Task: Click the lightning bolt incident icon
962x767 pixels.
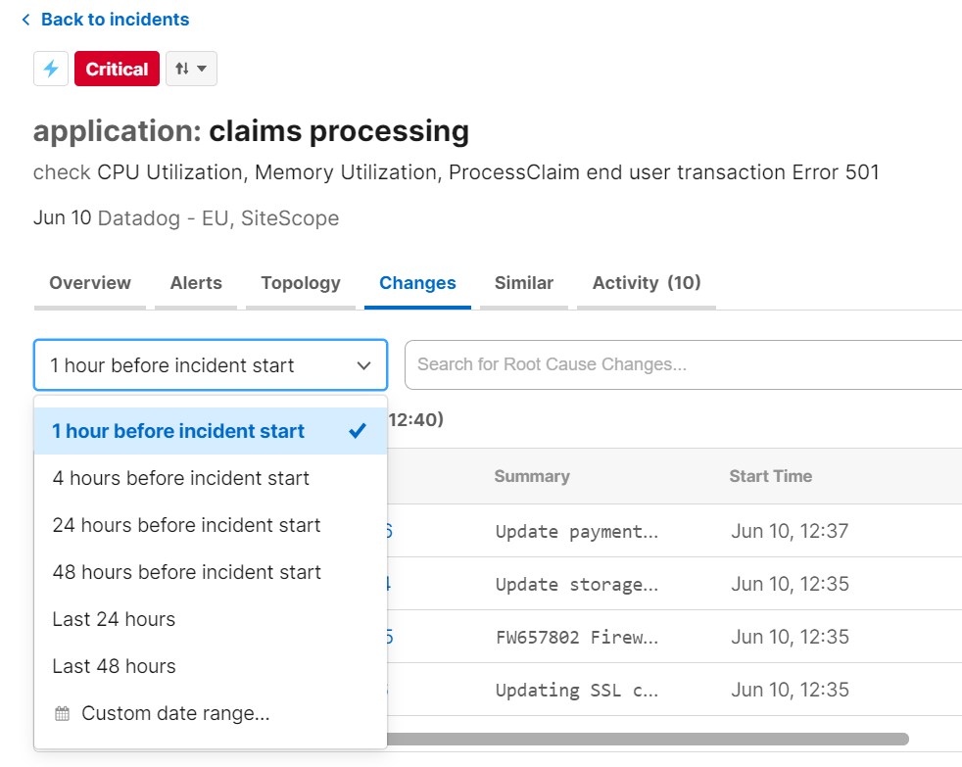Action: (x=51, y=69)
